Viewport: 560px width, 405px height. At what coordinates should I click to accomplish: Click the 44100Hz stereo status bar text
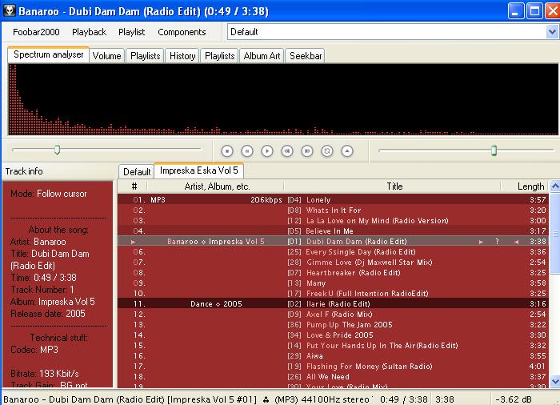pos(335,399)
